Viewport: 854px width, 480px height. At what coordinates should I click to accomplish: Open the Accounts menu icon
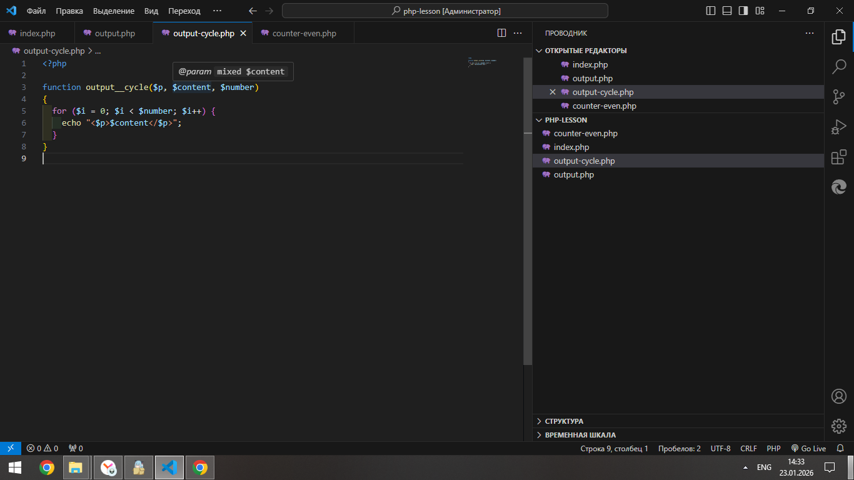pos(839,396)
